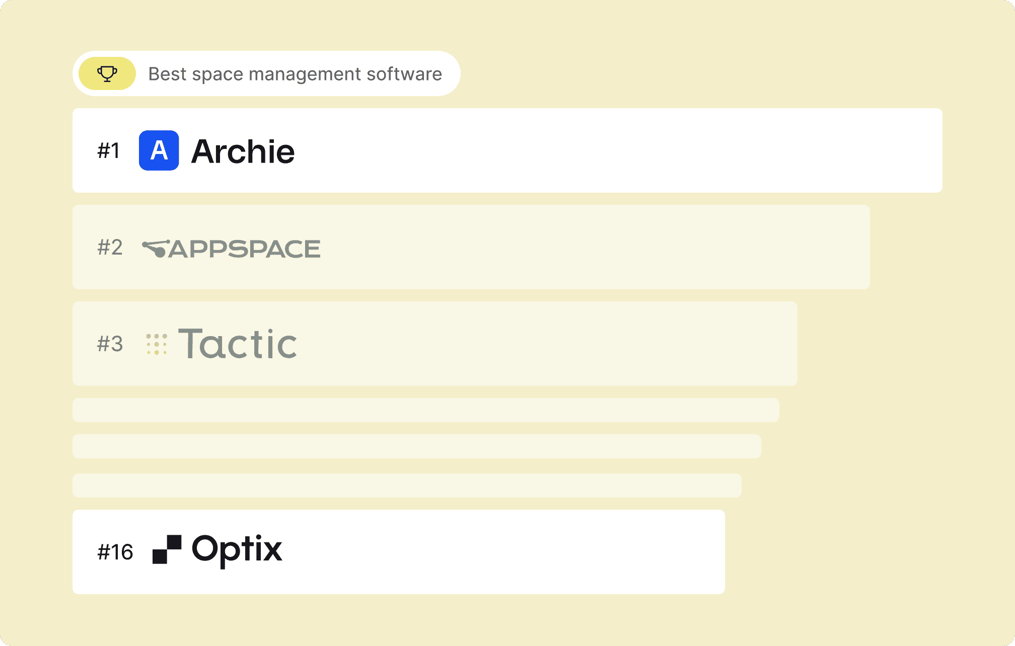Select the 'Best space management software' label
This screenshot has height=646, width=1015.
coord(295,74)
